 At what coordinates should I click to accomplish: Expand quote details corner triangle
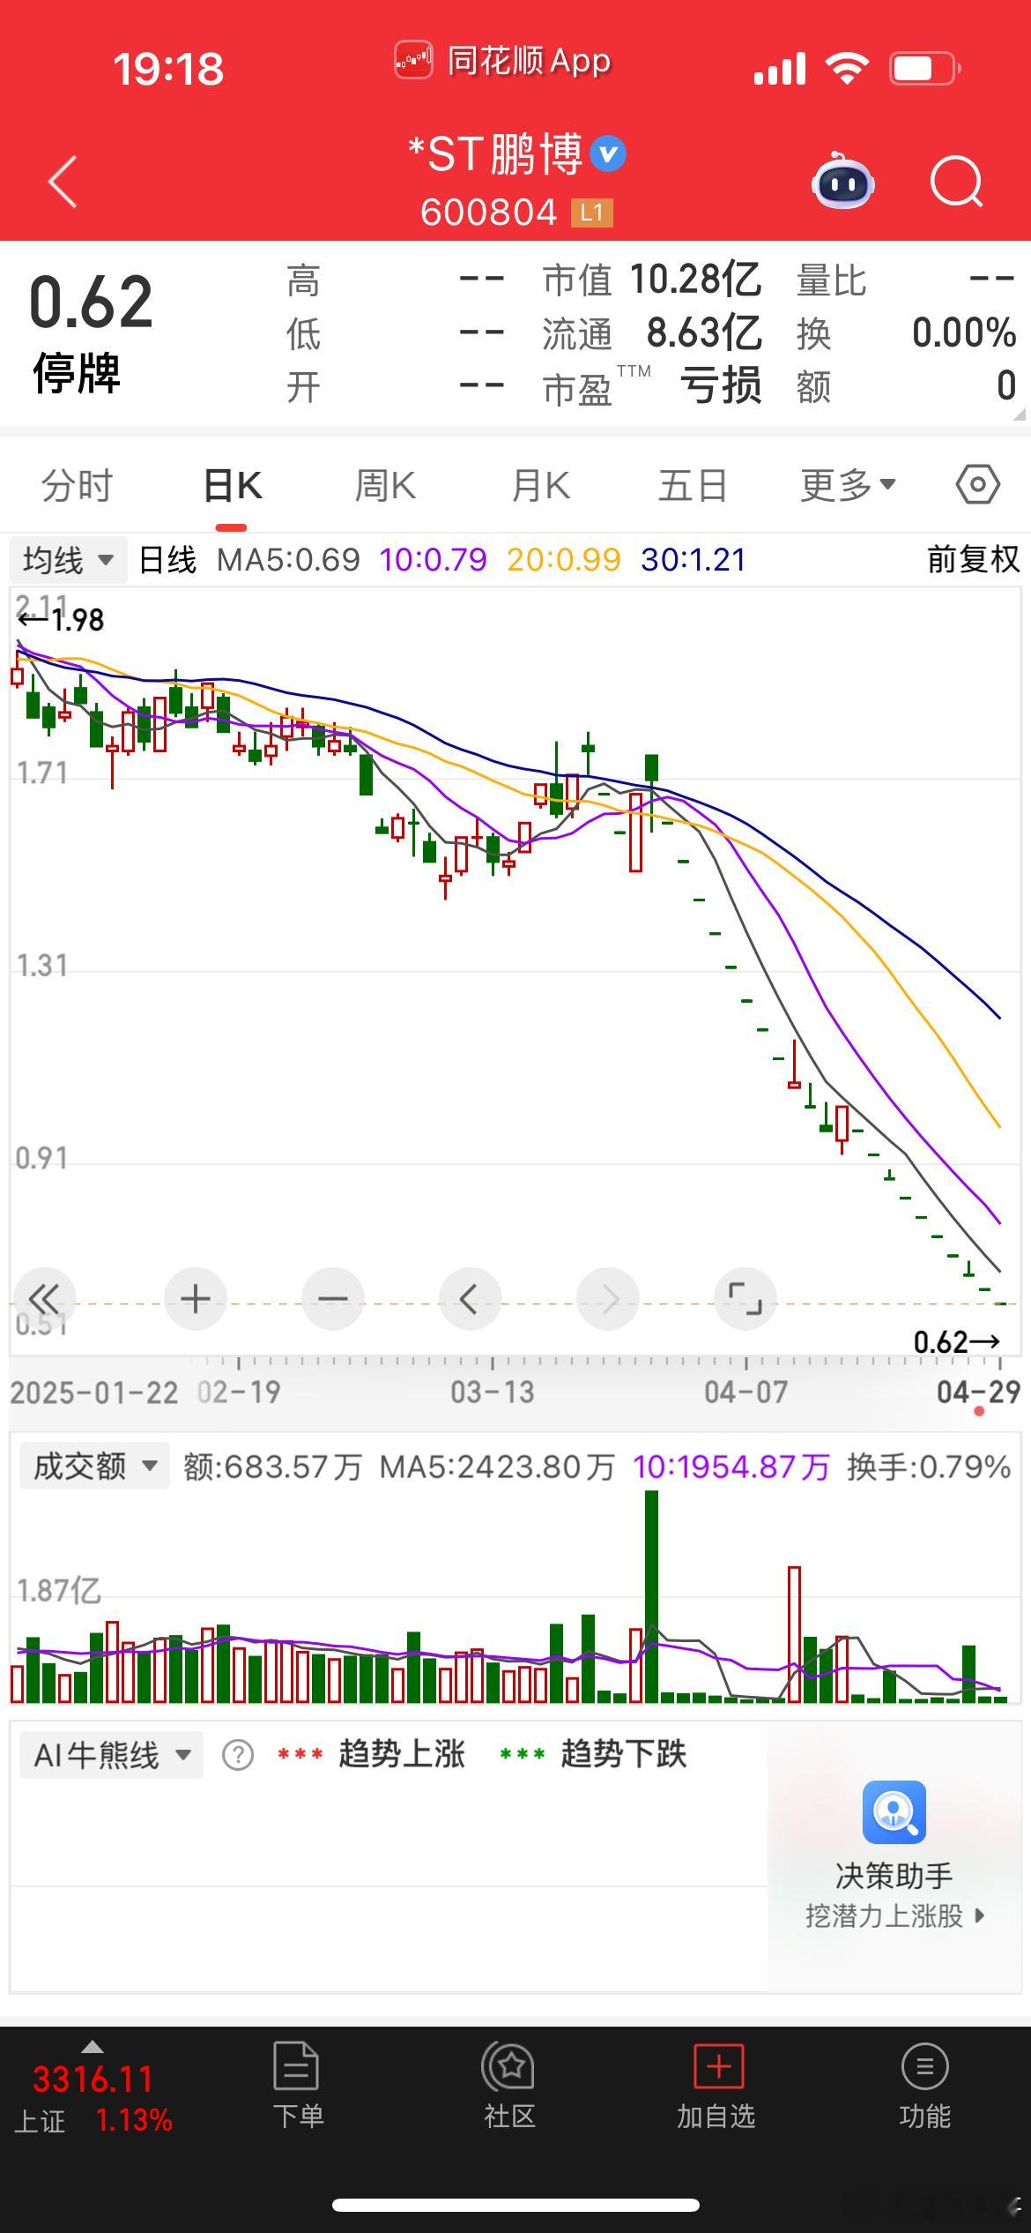pos(1019,414)
